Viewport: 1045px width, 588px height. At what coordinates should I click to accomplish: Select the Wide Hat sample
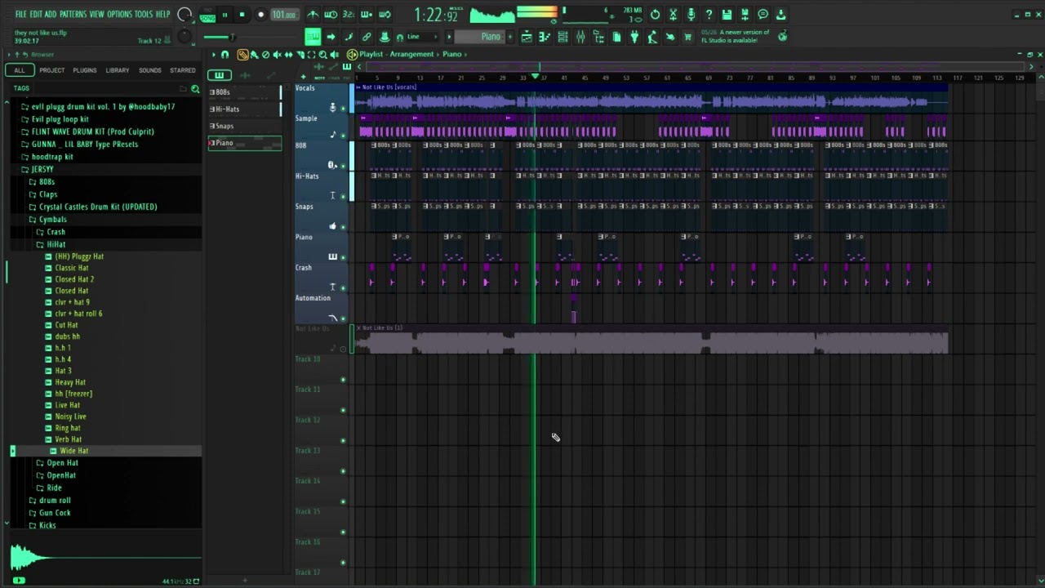point(73,451)
